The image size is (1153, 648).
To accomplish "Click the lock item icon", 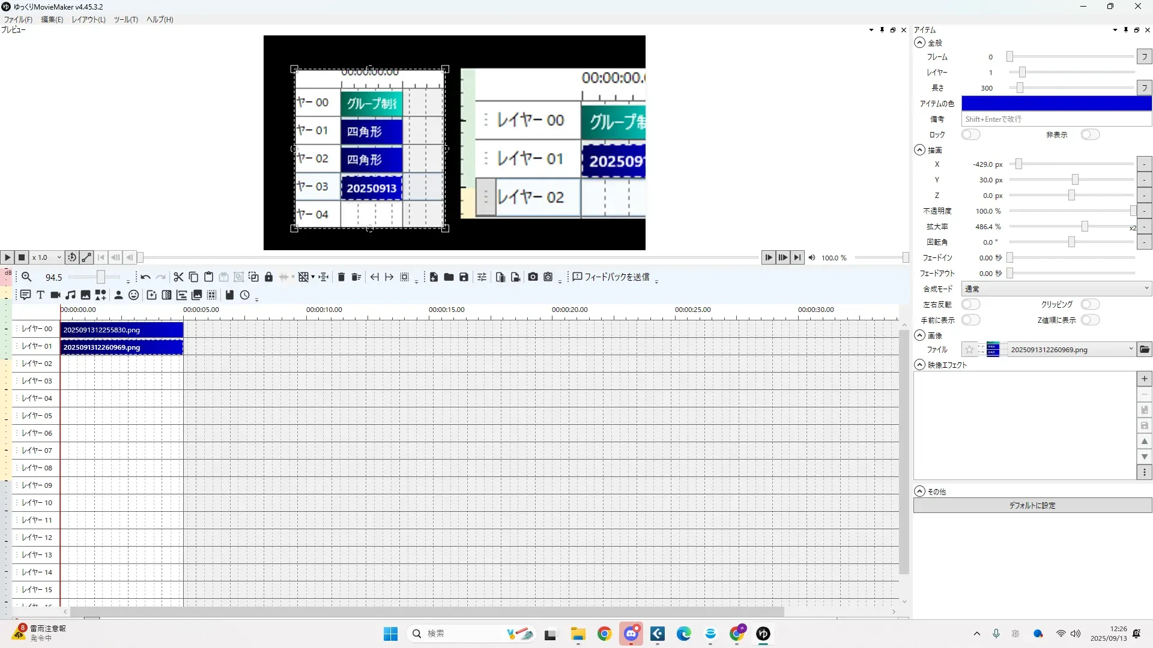I will point(268,277).
